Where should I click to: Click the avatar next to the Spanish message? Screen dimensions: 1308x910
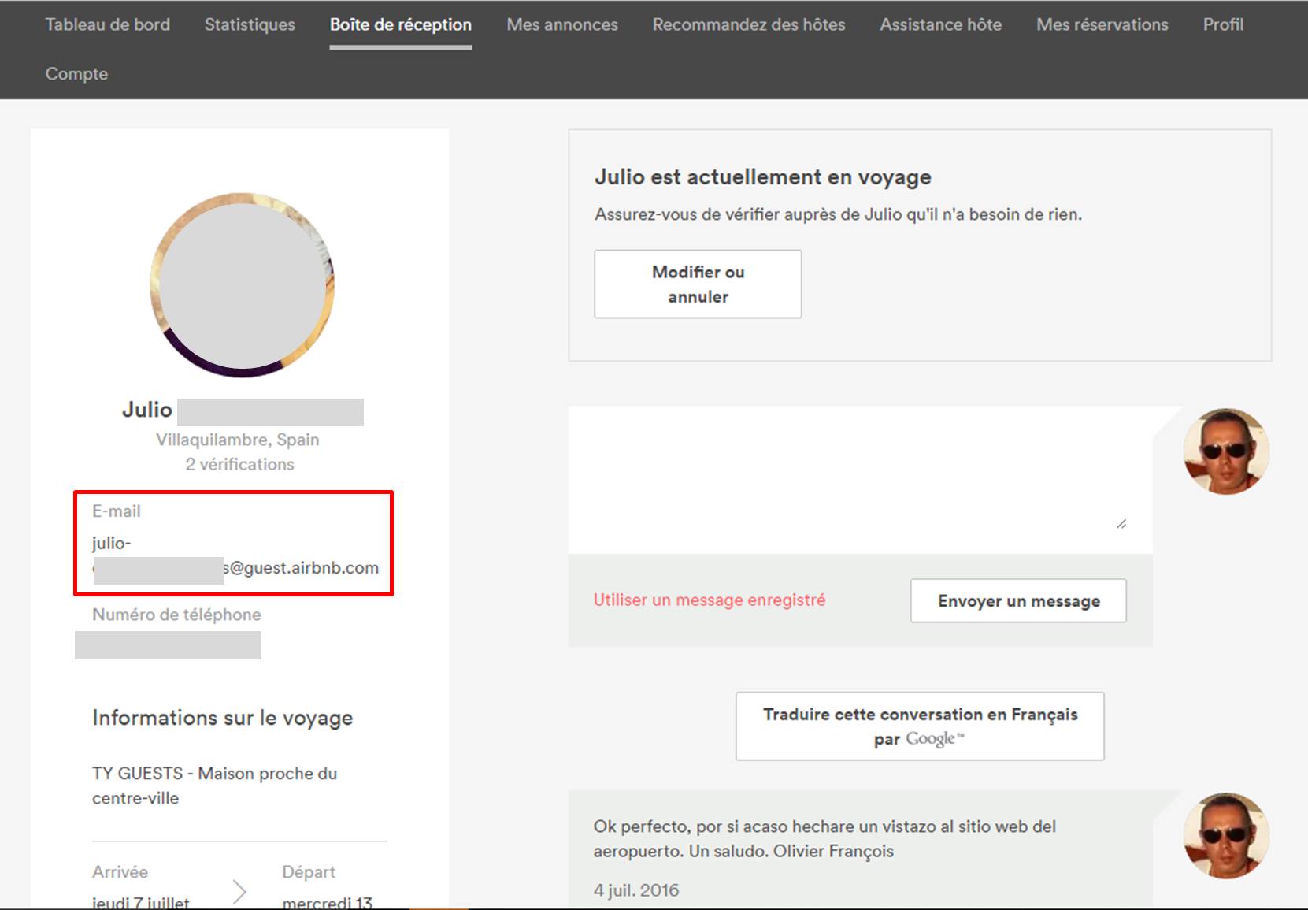1225,835
